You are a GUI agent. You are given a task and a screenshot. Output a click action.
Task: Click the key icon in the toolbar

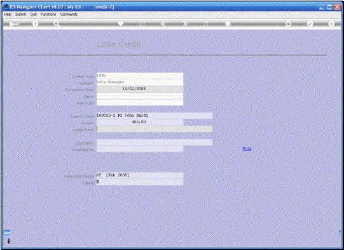point(14,24)
